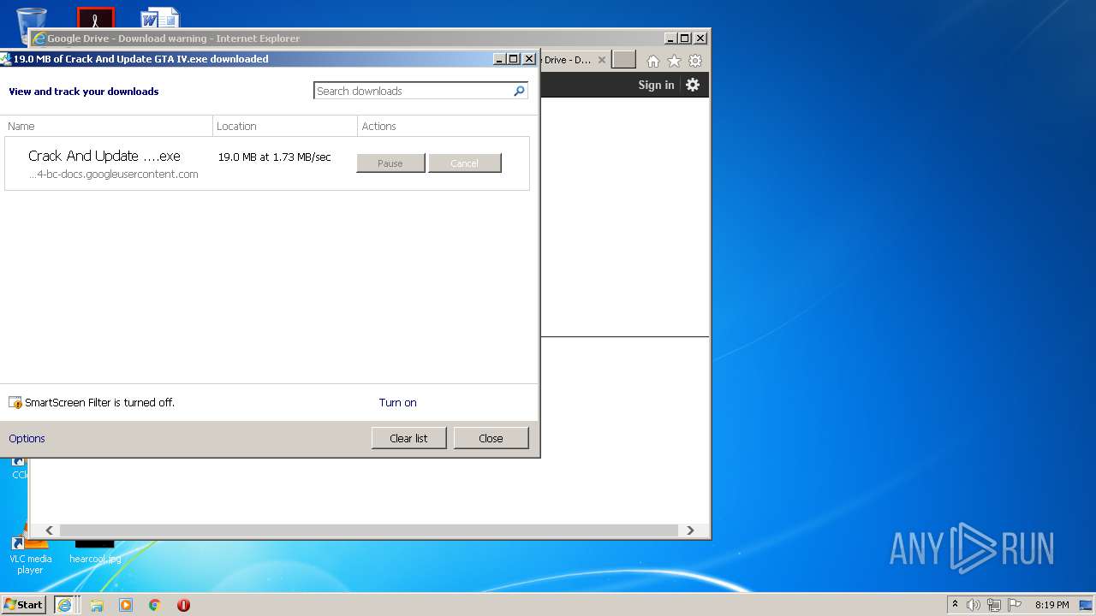This screenshot has height=616, width=1096.
Task: Pause the Crack And Update download
Action: (390, 163)
